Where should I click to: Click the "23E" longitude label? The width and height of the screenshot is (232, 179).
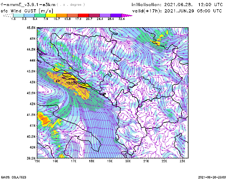[182, 161]
